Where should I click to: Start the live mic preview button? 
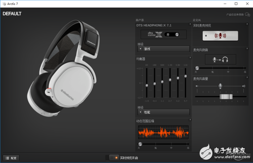[220, 36]
